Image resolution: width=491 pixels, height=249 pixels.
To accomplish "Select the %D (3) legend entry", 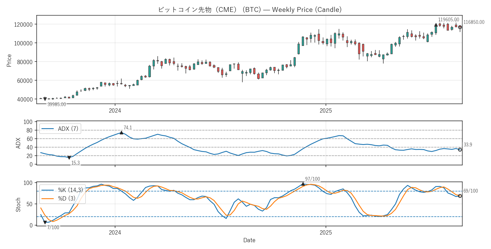I will click(59, 199).
